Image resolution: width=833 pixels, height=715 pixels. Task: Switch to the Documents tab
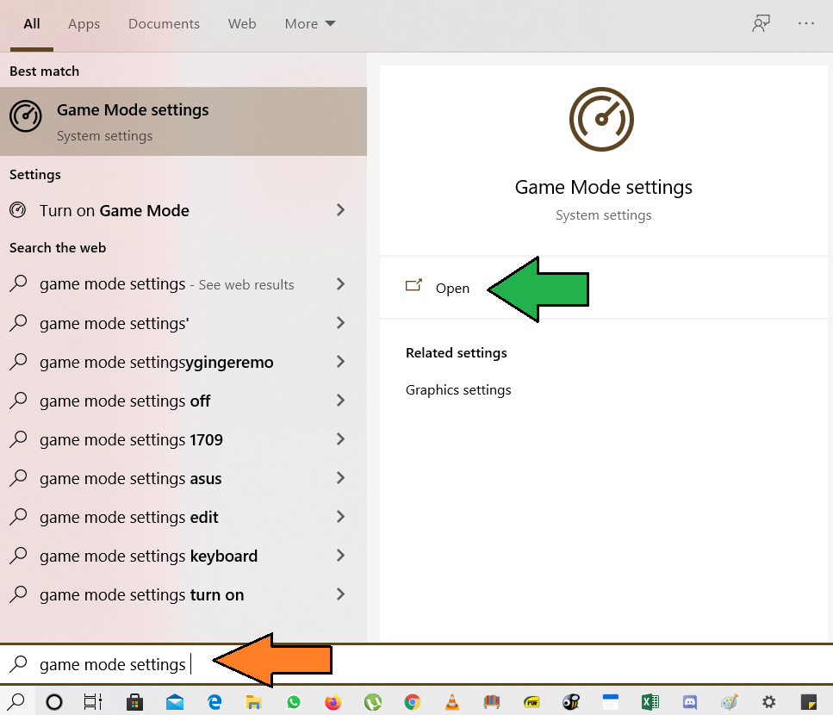pyautogui.click(x=164, y=24)
